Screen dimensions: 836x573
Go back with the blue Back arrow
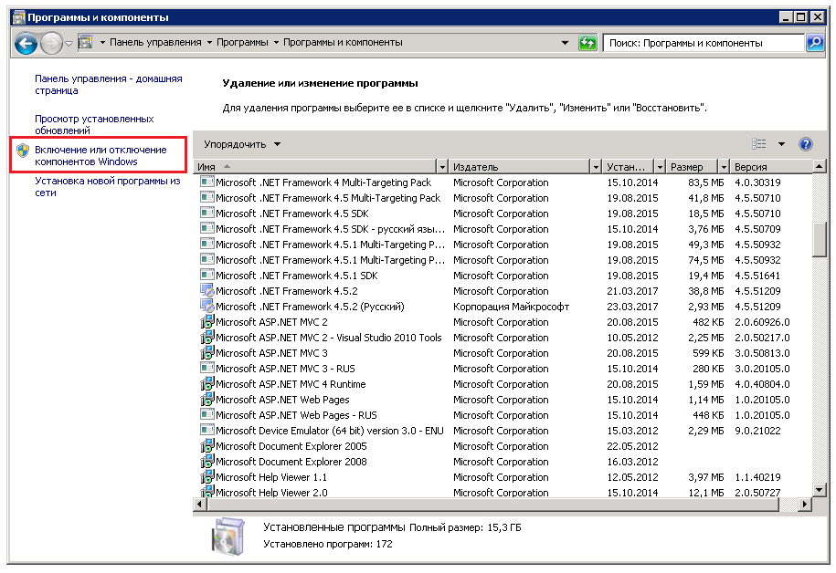(x=25, y=43)
